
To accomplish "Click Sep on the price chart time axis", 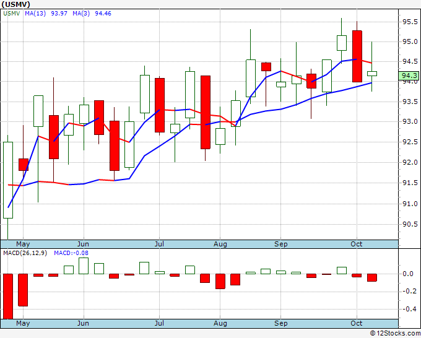I will point(281,245).
